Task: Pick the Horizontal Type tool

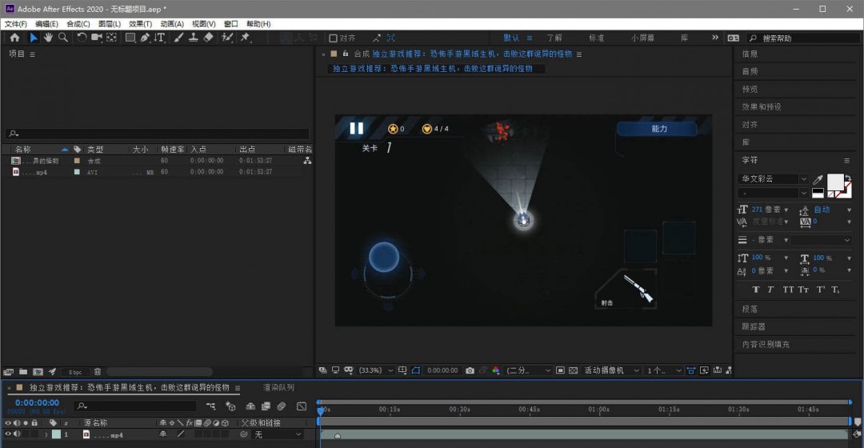Action: click(x=160, y=38)
